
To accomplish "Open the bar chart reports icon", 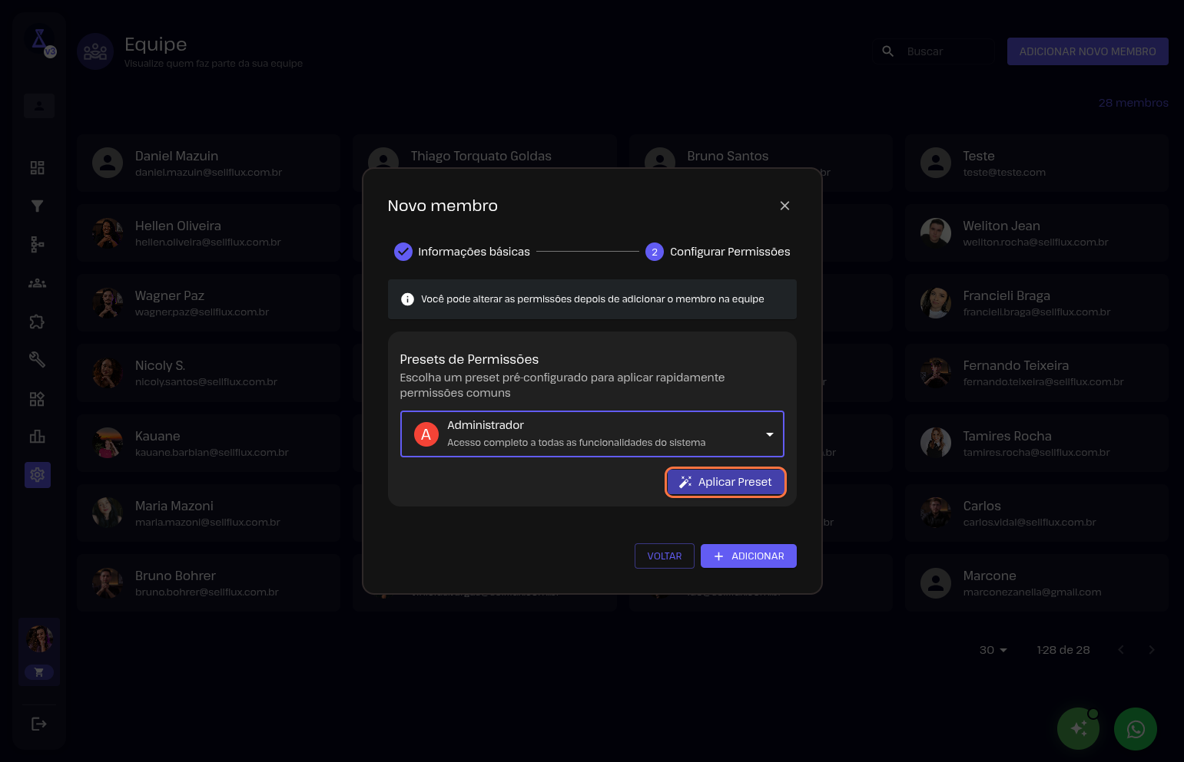I will click(37, 437).
